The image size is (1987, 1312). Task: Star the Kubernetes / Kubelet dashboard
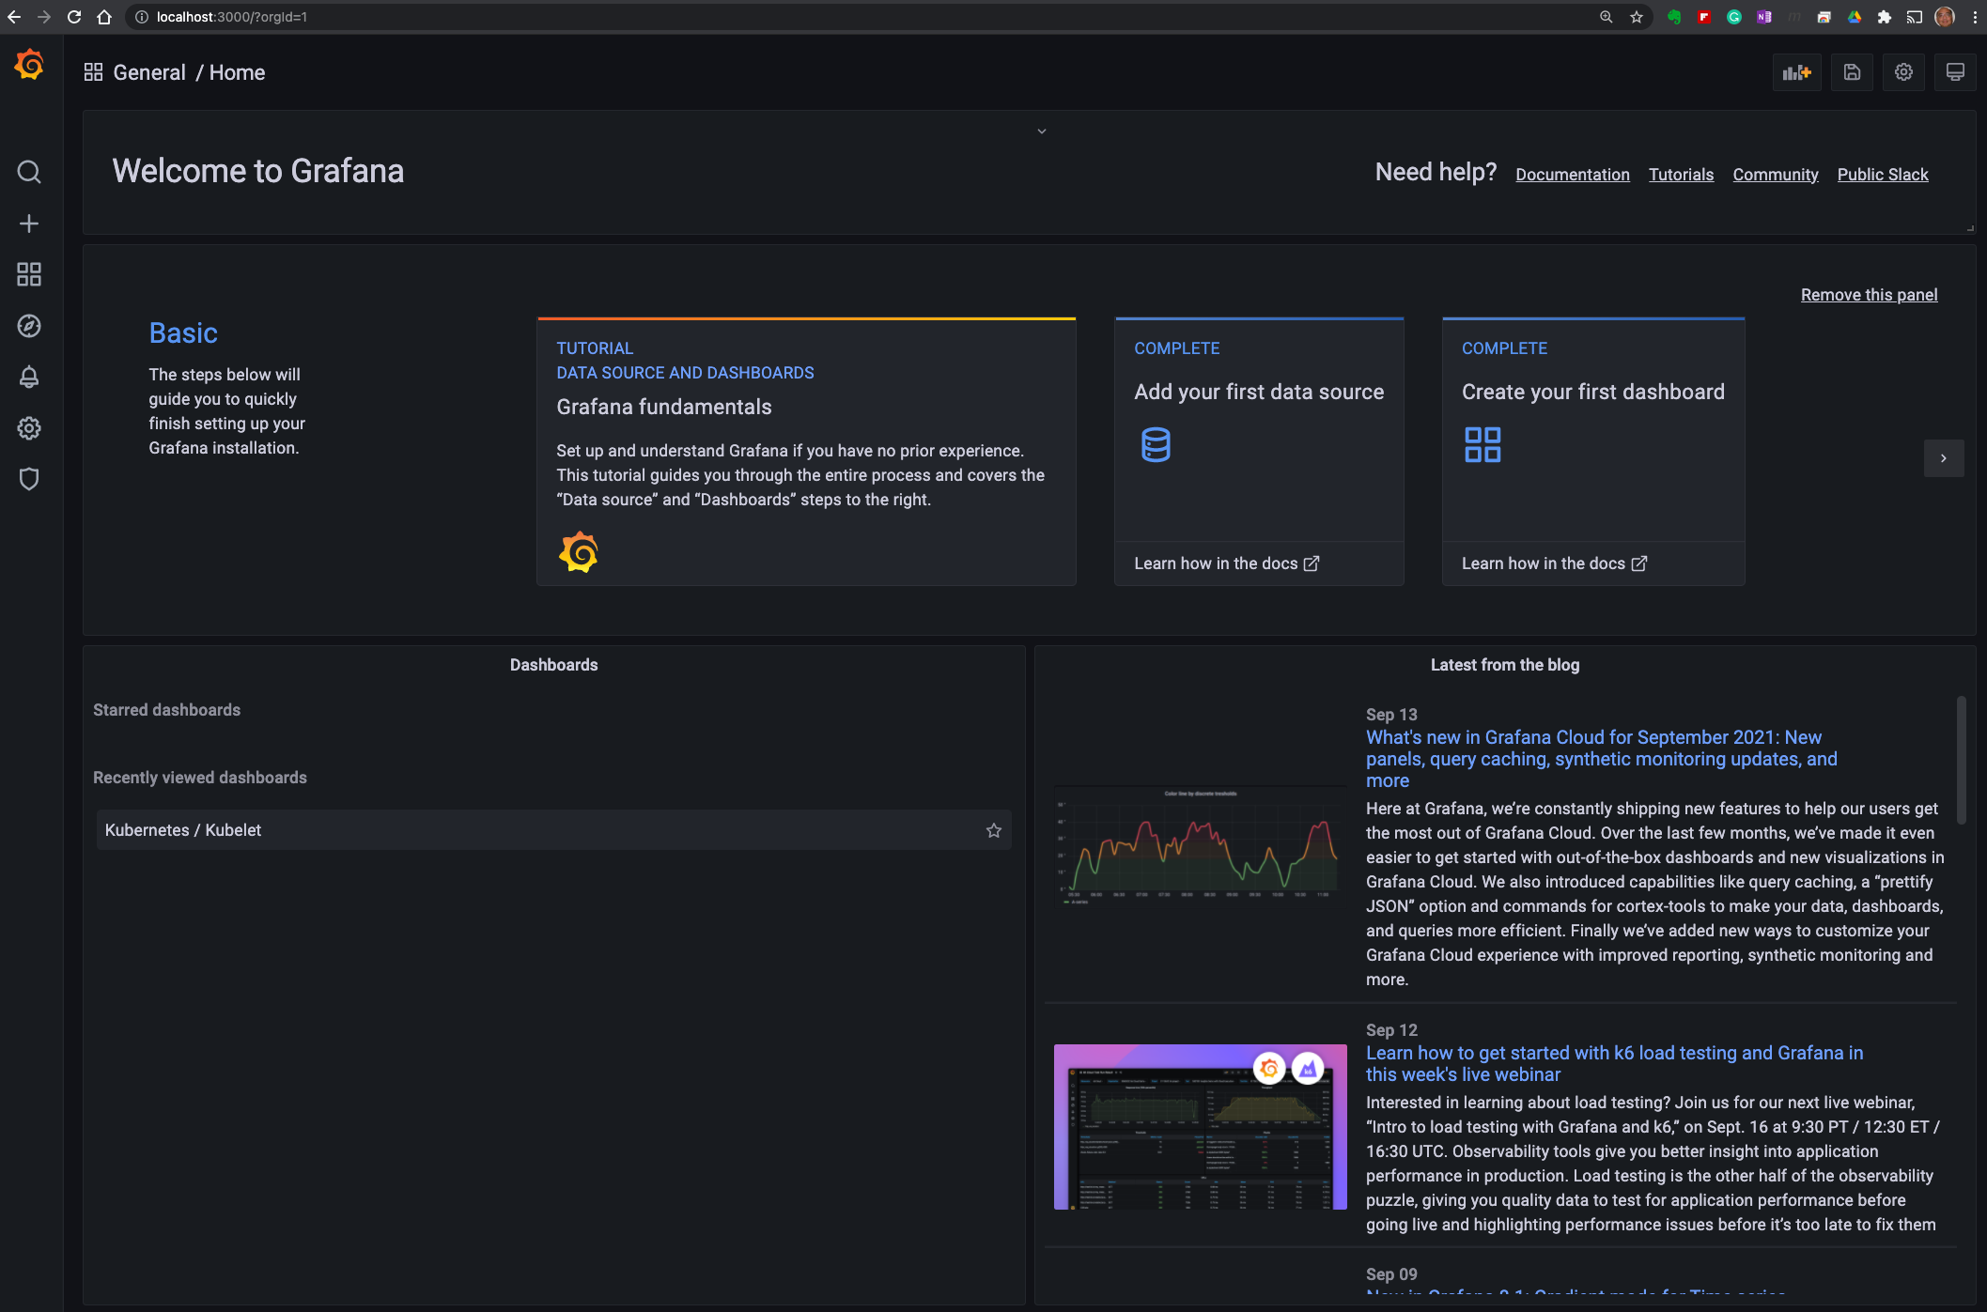click(993, 830)
